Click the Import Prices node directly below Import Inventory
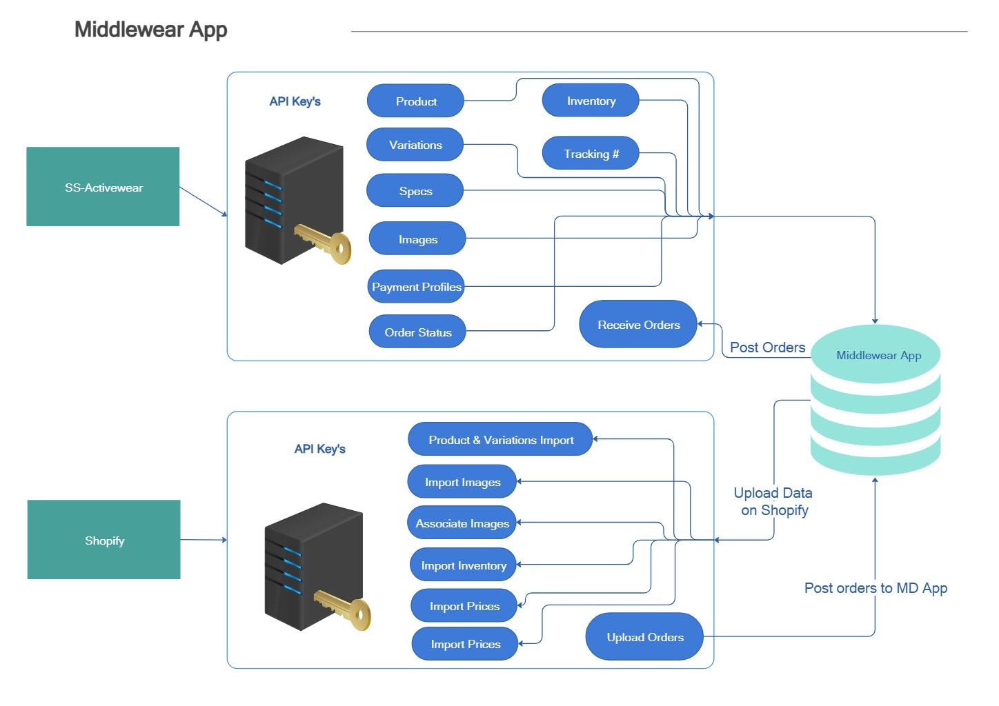This screenshot has width=999, height=706. coord(464,605)
